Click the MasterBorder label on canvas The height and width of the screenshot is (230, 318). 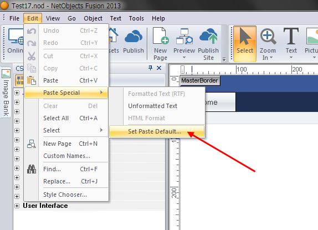click(200, 80)
